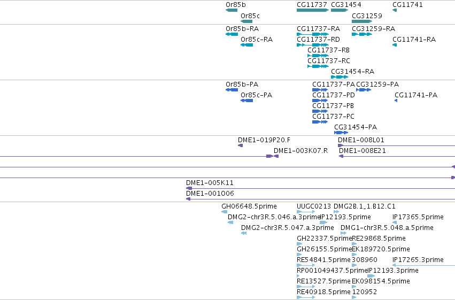Click protein CG11737-PC
Viewport: 455px width, 300px height.
(x=320, y=122)
